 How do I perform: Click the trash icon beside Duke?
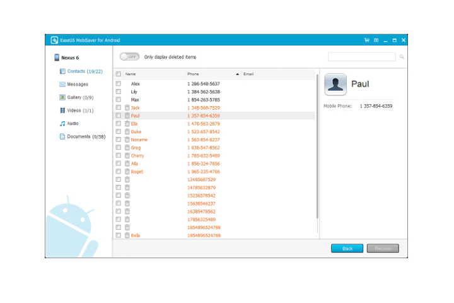(127, 132)
